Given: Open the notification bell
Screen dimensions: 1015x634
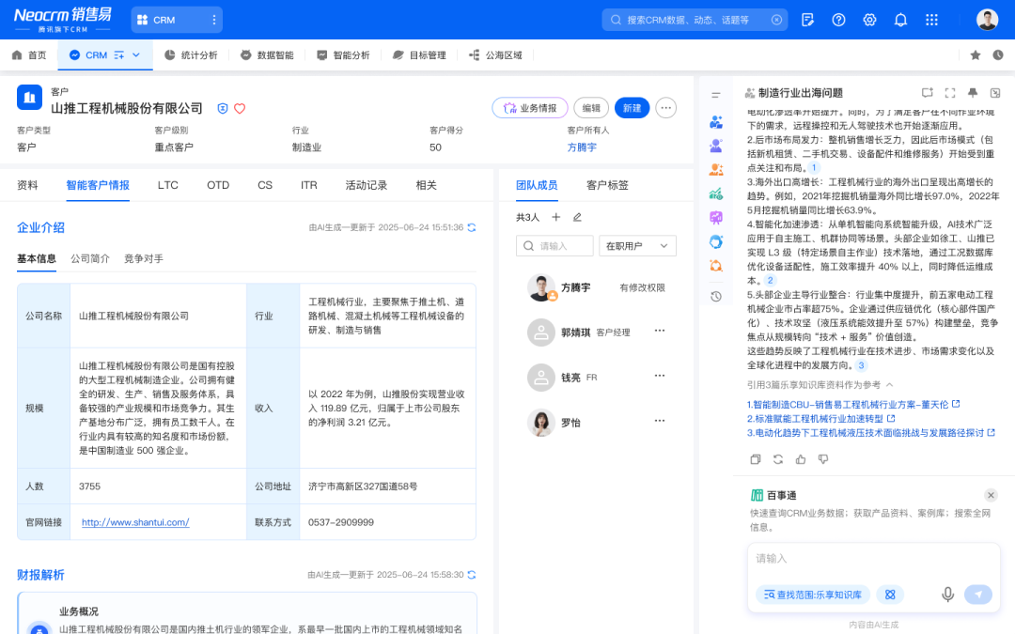Looking at the screenshot, I should (900, 20).
